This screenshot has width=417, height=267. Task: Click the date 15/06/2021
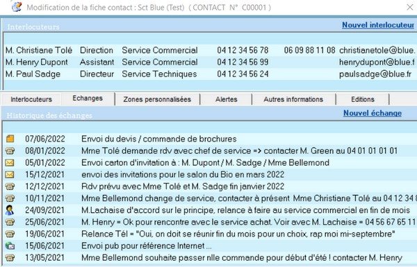click(x=45, y=246)
